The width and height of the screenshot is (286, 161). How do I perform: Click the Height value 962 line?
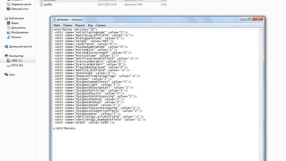(x=84, y=41)
